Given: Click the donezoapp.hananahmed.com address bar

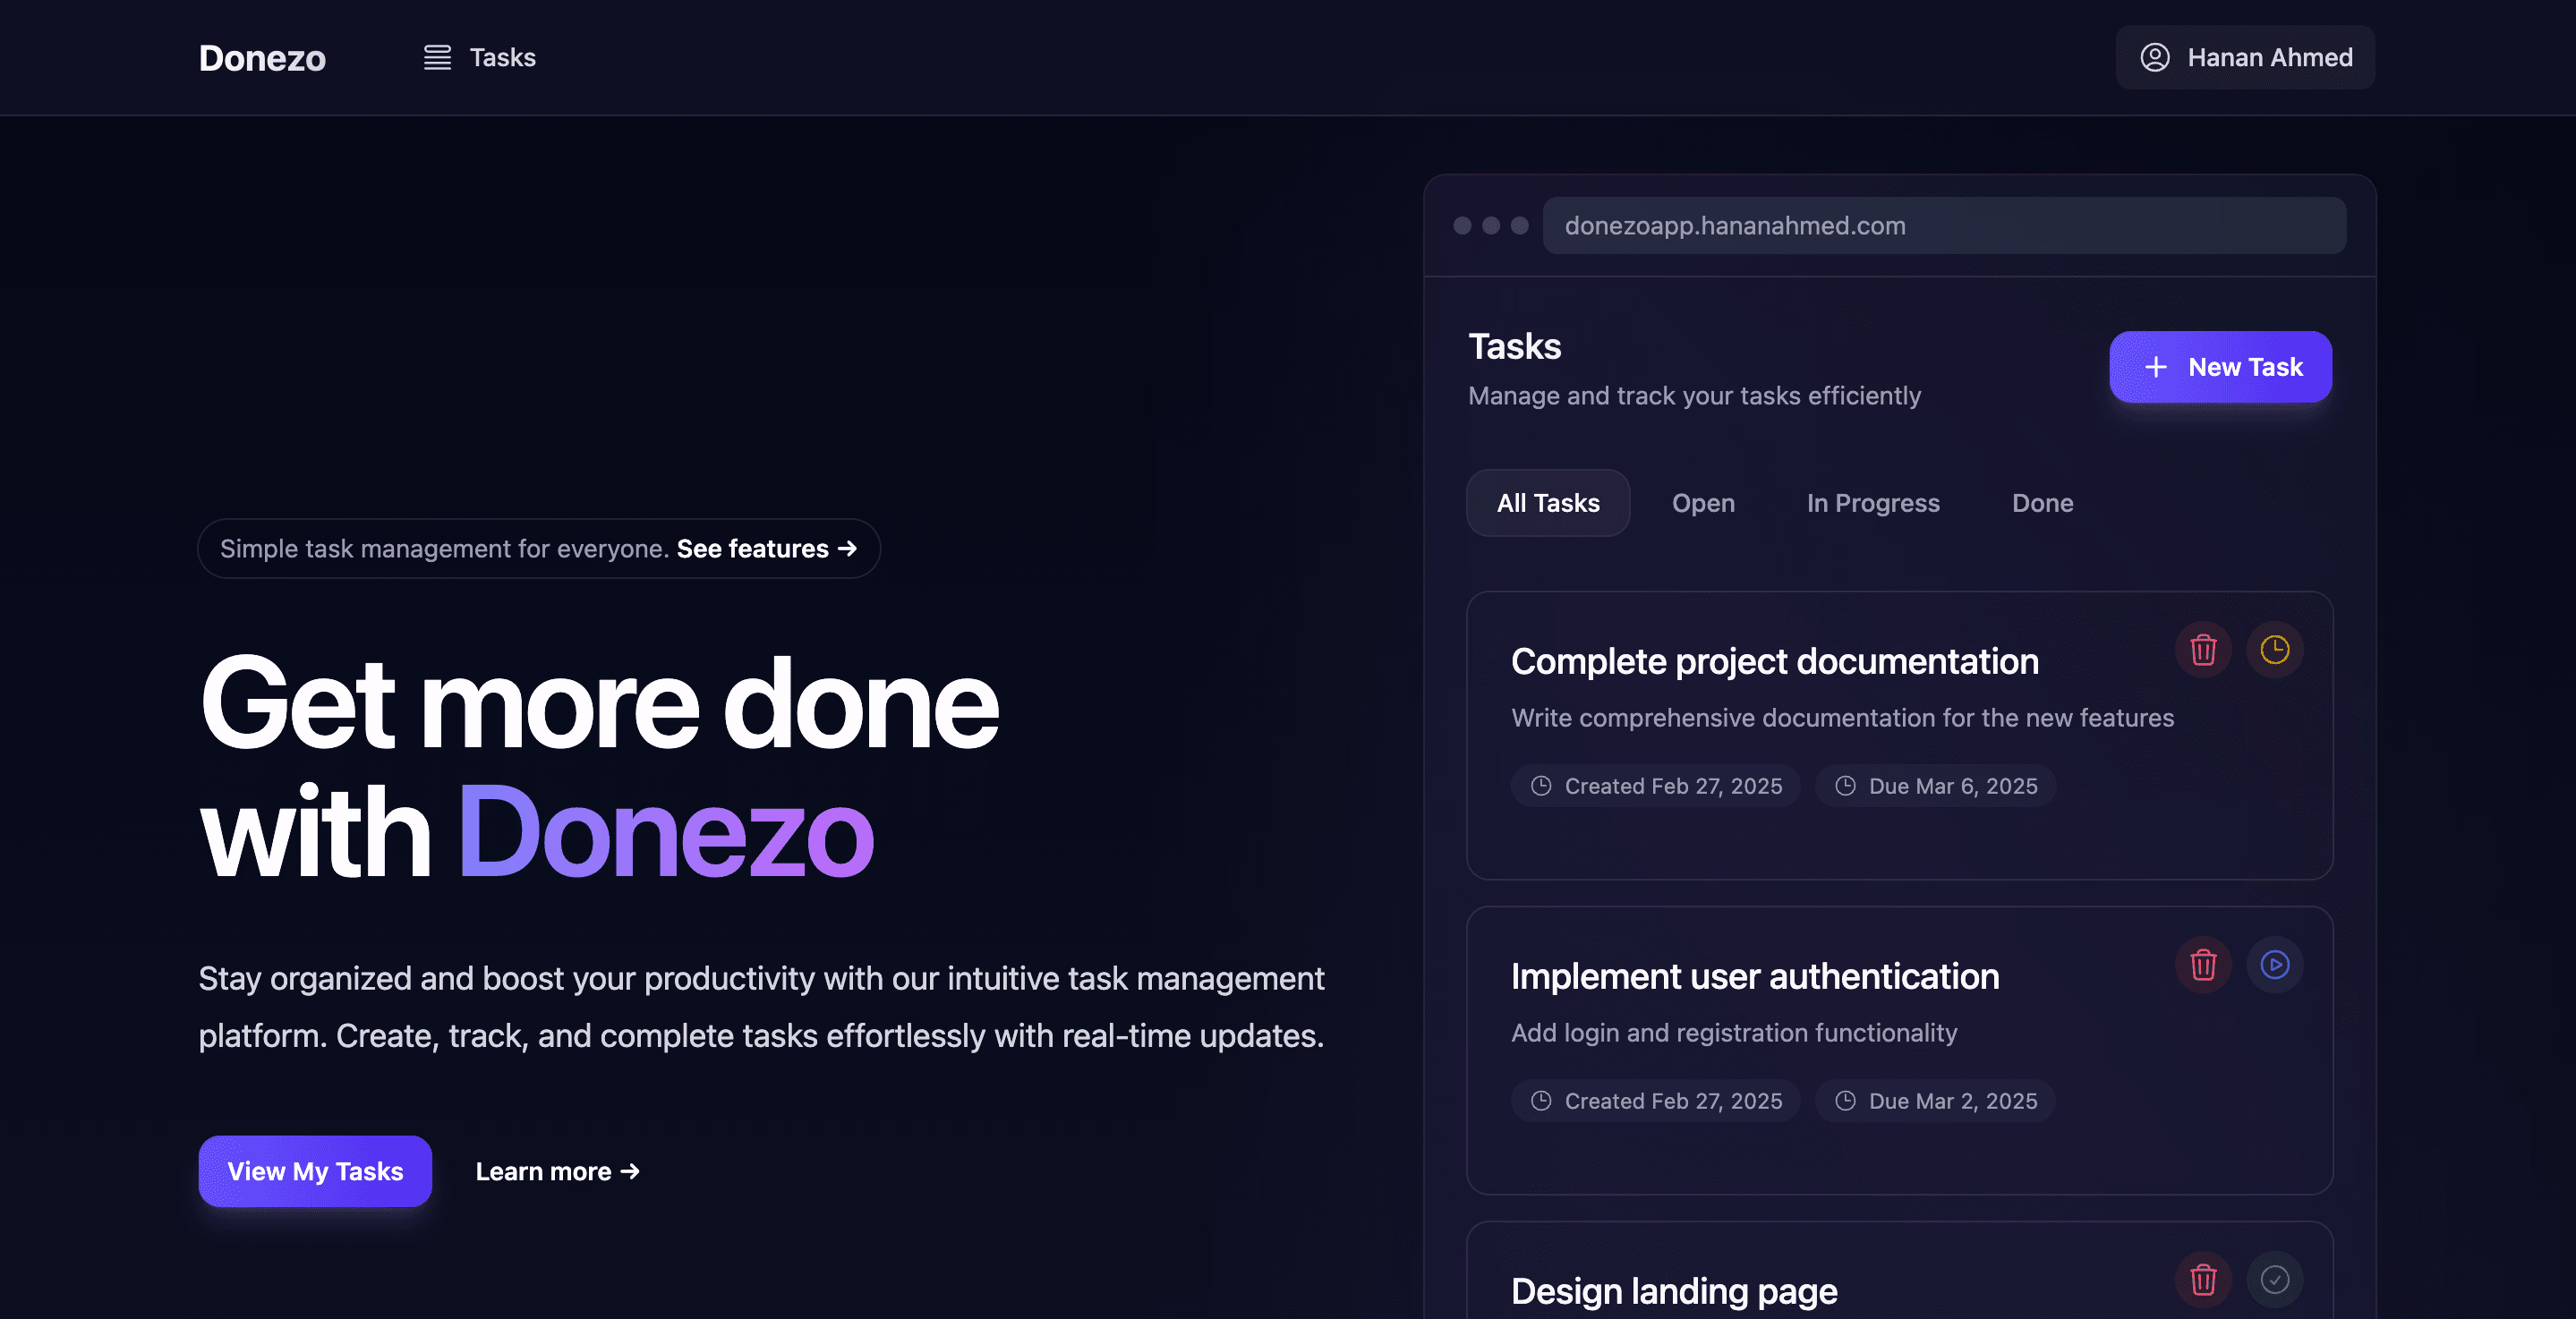Looking at the screenshot, I should click(x=1943, y=226).
